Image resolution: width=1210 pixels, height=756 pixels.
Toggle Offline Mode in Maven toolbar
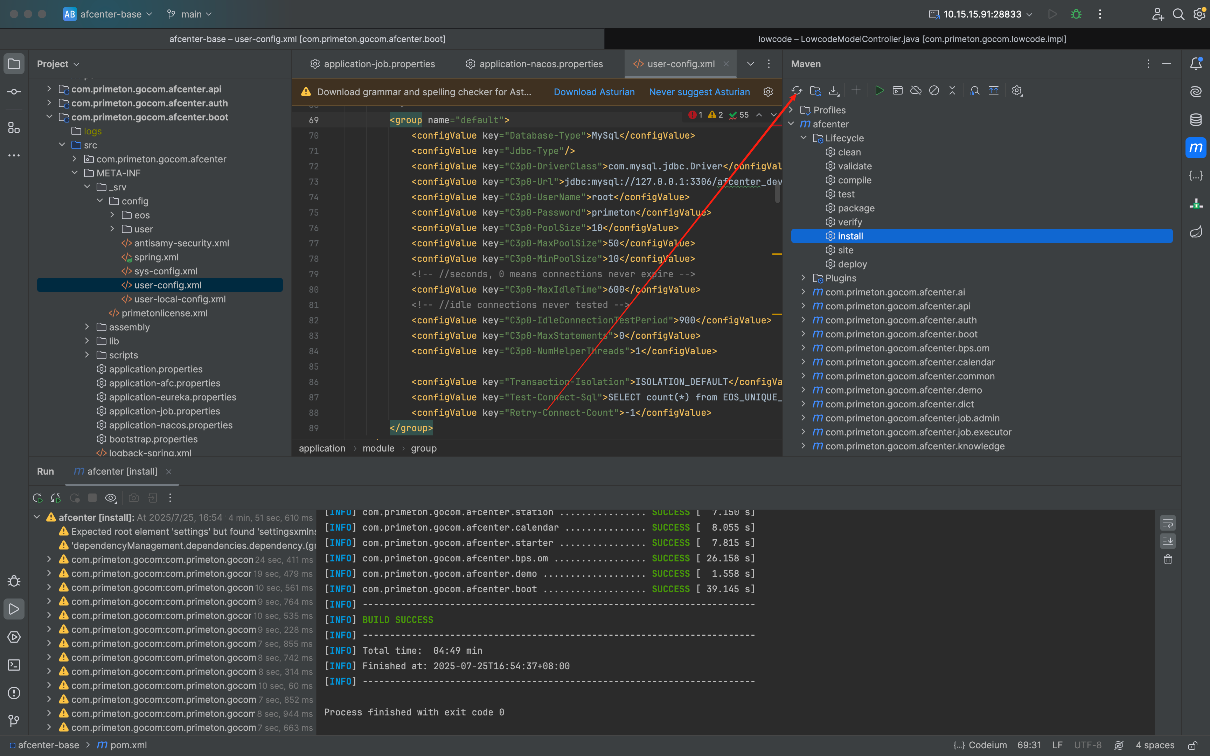coord(916,91)
